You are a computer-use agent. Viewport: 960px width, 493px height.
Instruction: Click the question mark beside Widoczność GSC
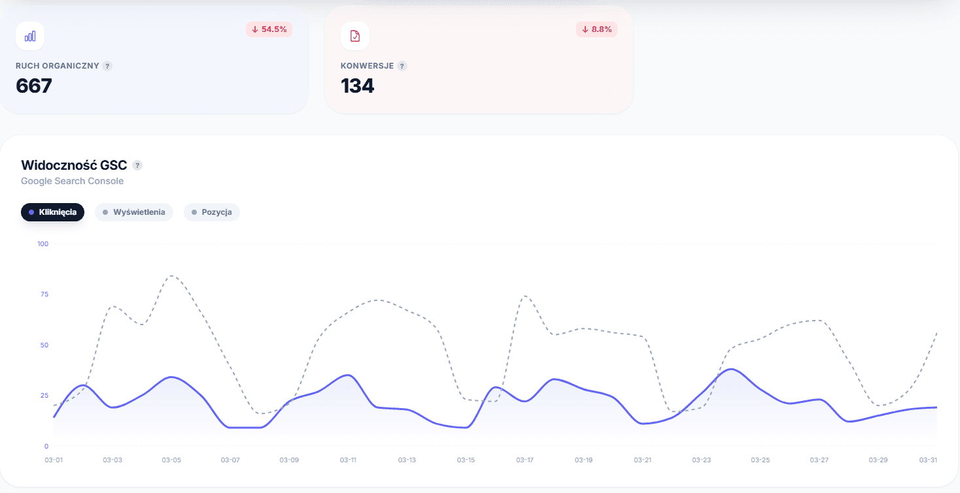click(137, 165)
